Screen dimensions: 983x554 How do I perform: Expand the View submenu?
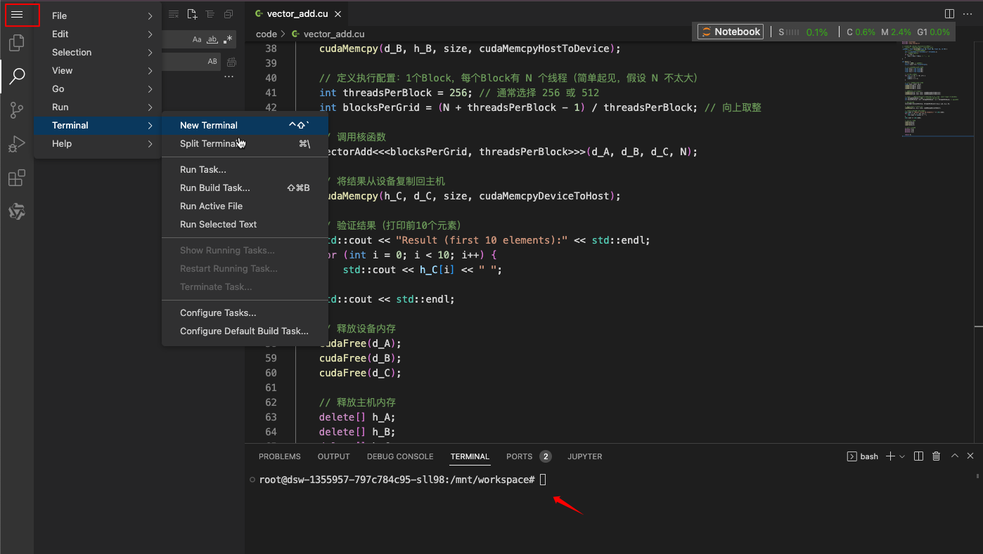98,70
